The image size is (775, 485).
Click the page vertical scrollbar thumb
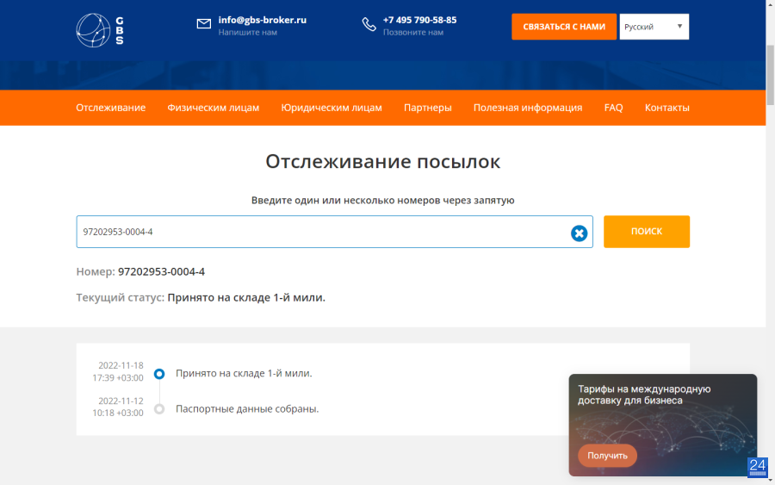point(770,75)
